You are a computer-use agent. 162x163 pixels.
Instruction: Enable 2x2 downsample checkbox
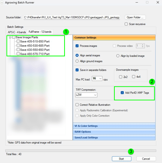[x=120, y=77]
